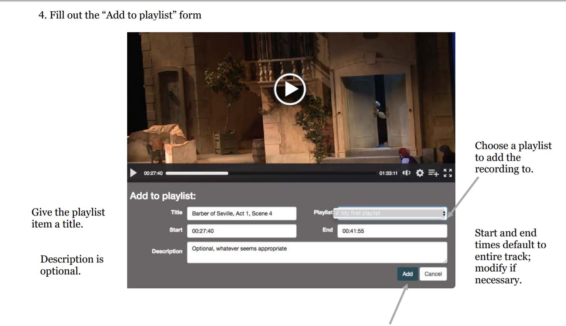Click the 'Fill out the Add to playlist form' text

coord(120,15)
